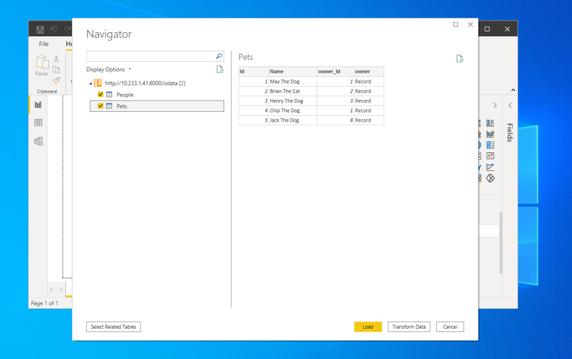The width and height of the screenshot is (572, 359).
Task: Open the Home ribbon tab
Action: (x=69, y=43)
